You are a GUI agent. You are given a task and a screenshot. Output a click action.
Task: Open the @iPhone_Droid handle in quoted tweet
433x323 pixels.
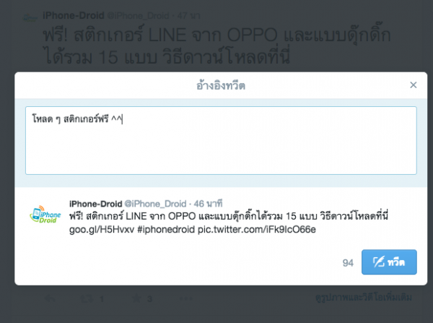point(155,204)
